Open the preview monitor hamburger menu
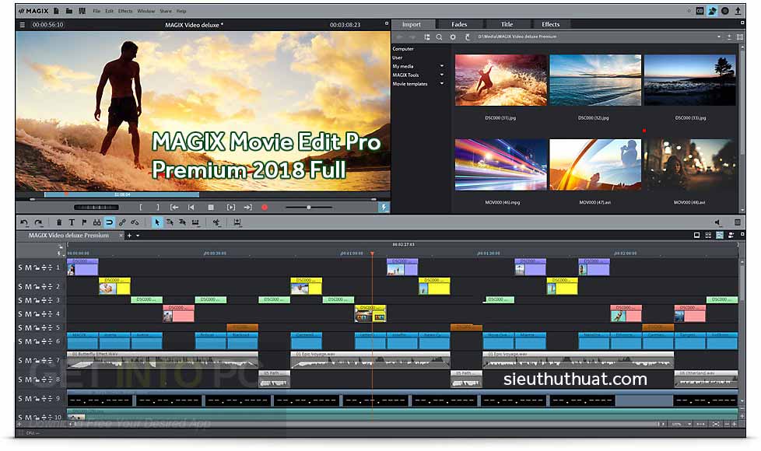Image resolution: width=761 pixels, height=451 pixels. [x=23, y=25]
